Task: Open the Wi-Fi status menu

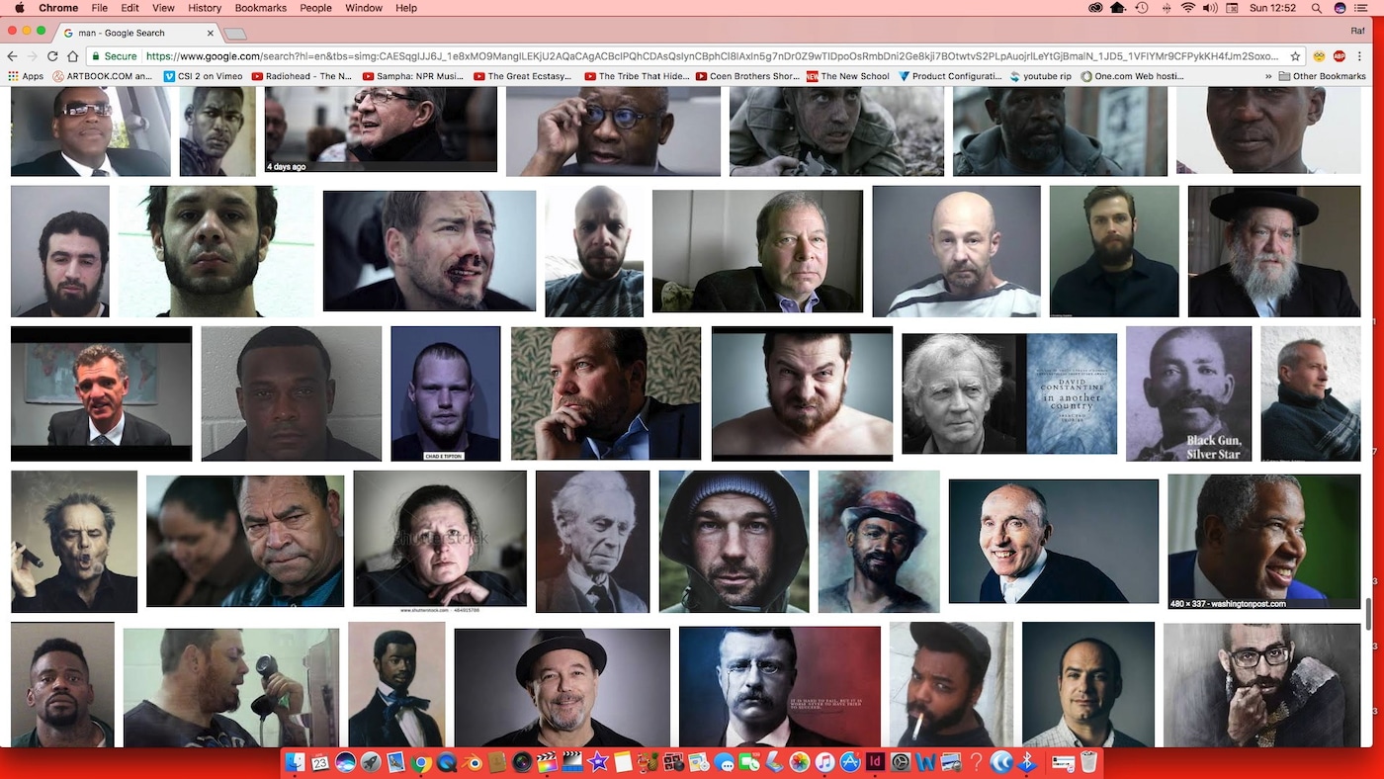Action: [x=1187, y=8]
